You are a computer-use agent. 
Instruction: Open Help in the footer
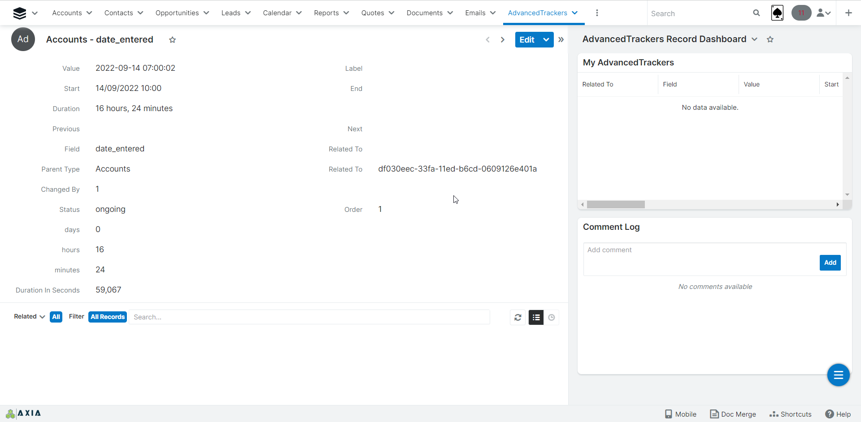(x=838, y=414)
